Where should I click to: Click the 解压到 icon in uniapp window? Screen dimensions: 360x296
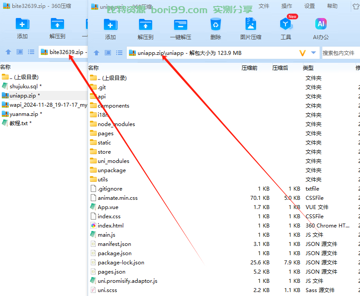tap(145, 25)
